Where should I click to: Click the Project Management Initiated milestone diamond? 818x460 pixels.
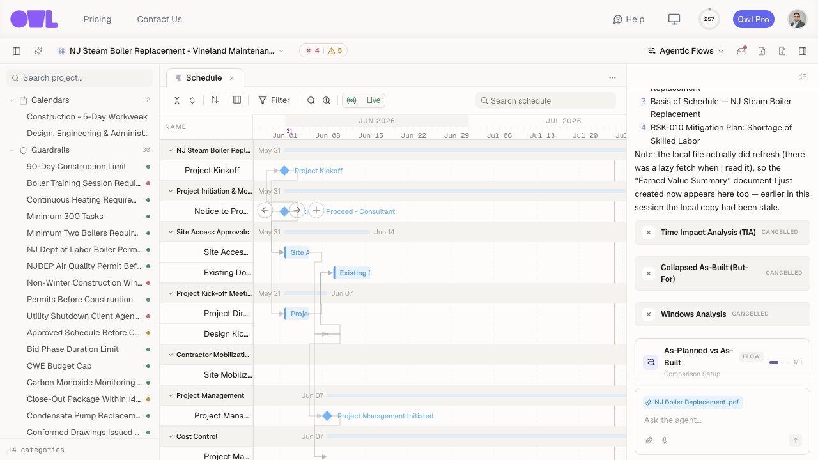coord(327,416)
